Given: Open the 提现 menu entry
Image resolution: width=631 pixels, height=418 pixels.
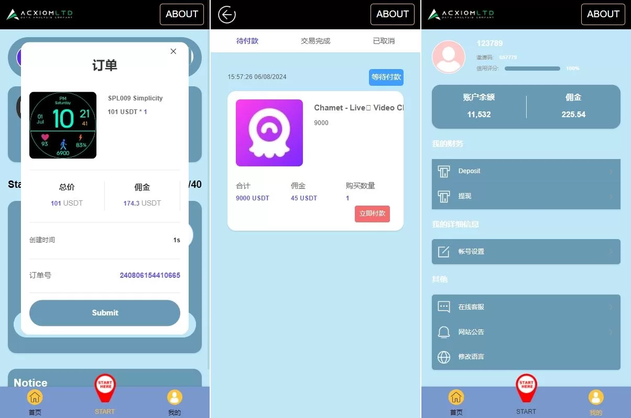Looking at the screenshot, I should 526,196.
